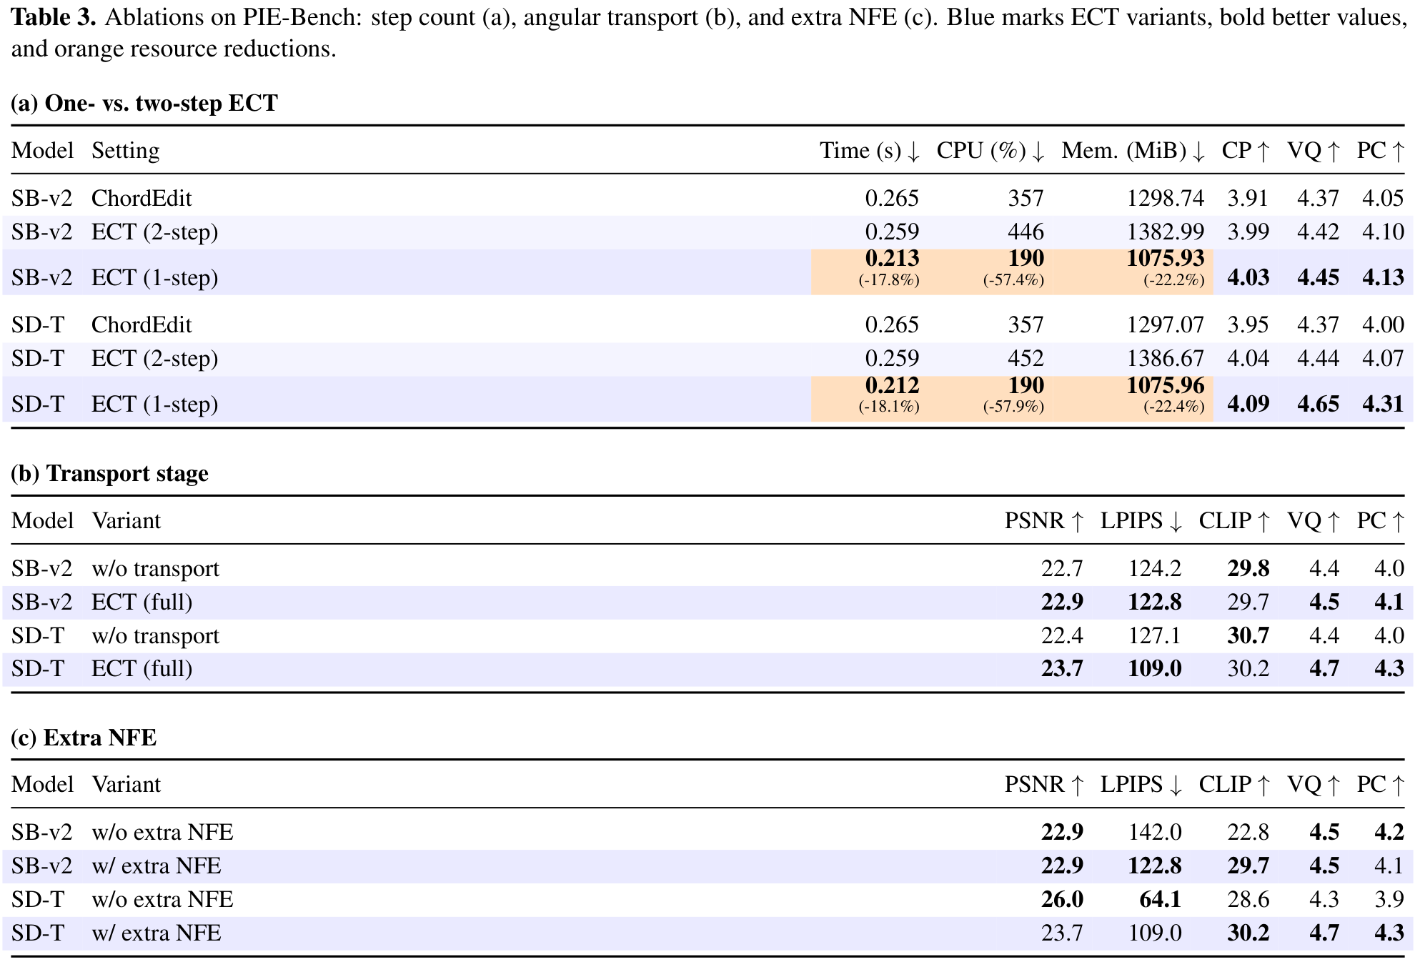Screen dimensions: 1415x972
Task: Click the LPIPS value 127.1
Action: pyautogui.click(x=1155, y=635)
